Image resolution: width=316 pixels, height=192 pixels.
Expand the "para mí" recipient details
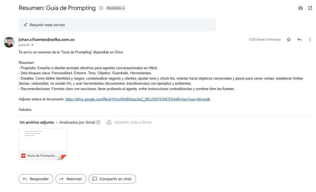pyautogui.click(x=32, y=45)
